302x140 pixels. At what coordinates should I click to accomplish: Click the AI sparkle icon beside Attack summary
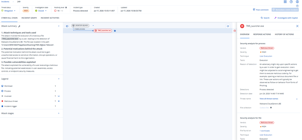(x=19, y=26)
